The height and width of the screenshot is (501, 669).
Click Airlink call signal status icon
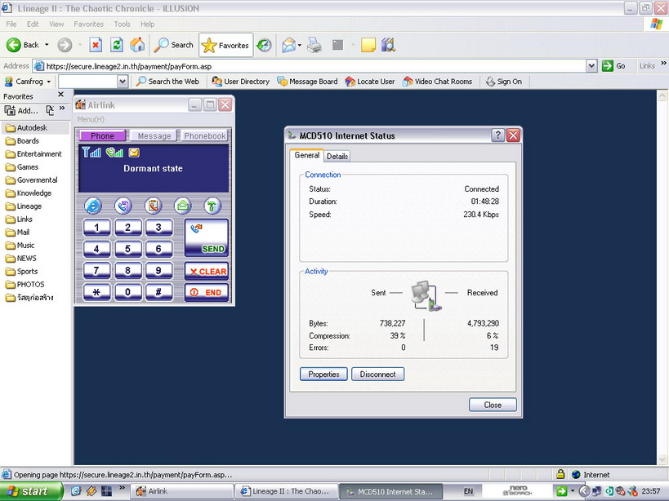coord(114,152)
